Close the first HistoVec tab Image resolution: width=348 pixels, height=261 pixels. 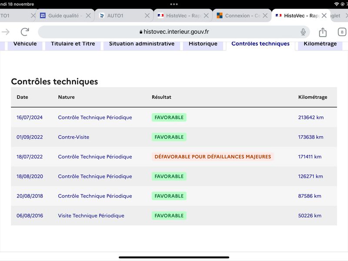pos(206,16)
